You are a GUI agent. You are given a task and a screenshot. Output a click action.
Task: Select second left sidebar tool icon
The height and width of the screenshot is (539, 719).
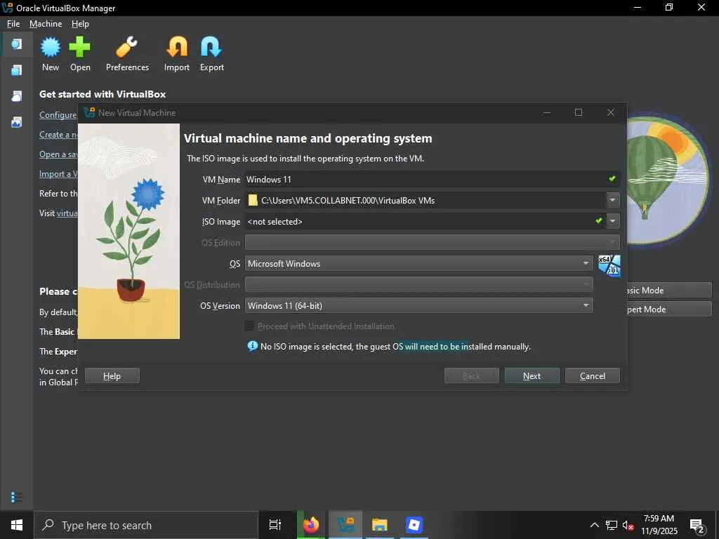[x=17, y=69]
